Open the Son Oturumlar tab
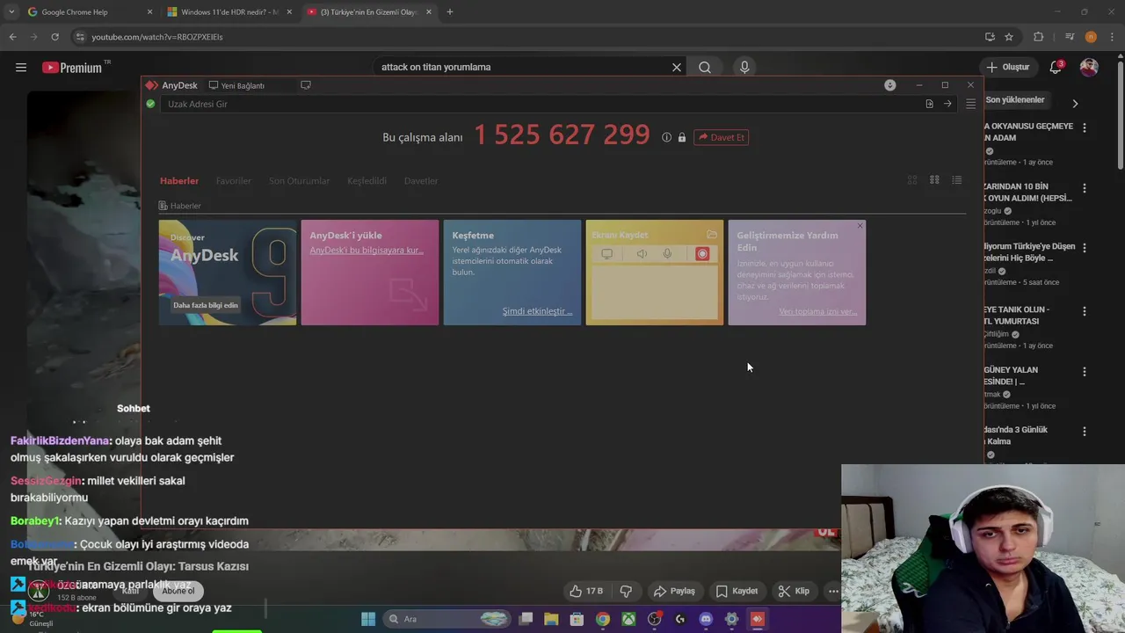Screen dimensions: 1125x633 (299, 181)
